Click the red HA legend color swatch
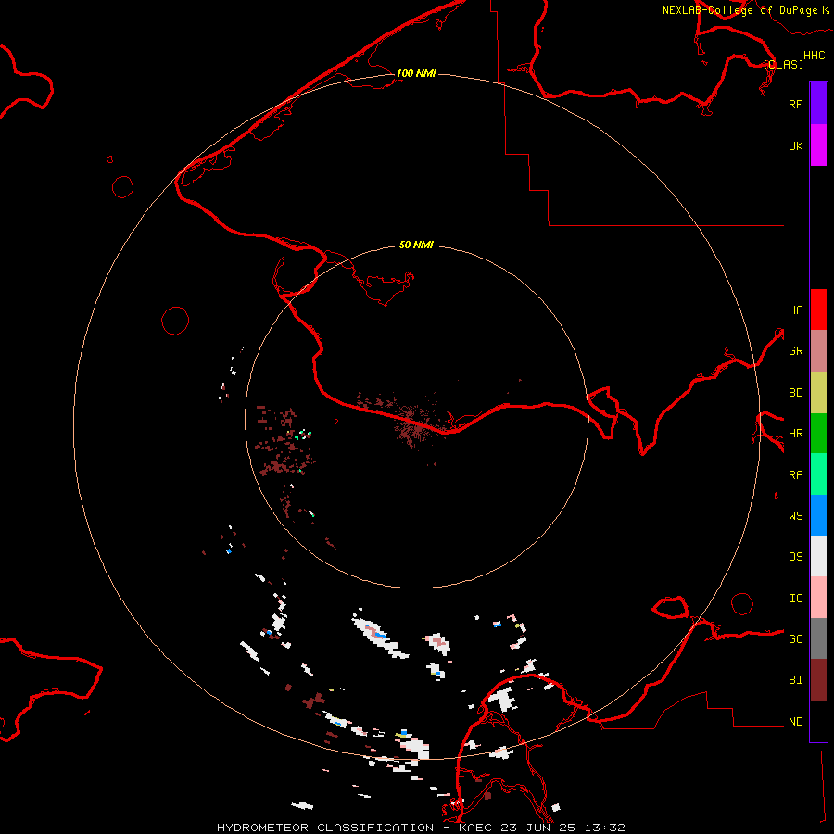The height and width of the screenshot is (834, 834). [x=818, y=310]
